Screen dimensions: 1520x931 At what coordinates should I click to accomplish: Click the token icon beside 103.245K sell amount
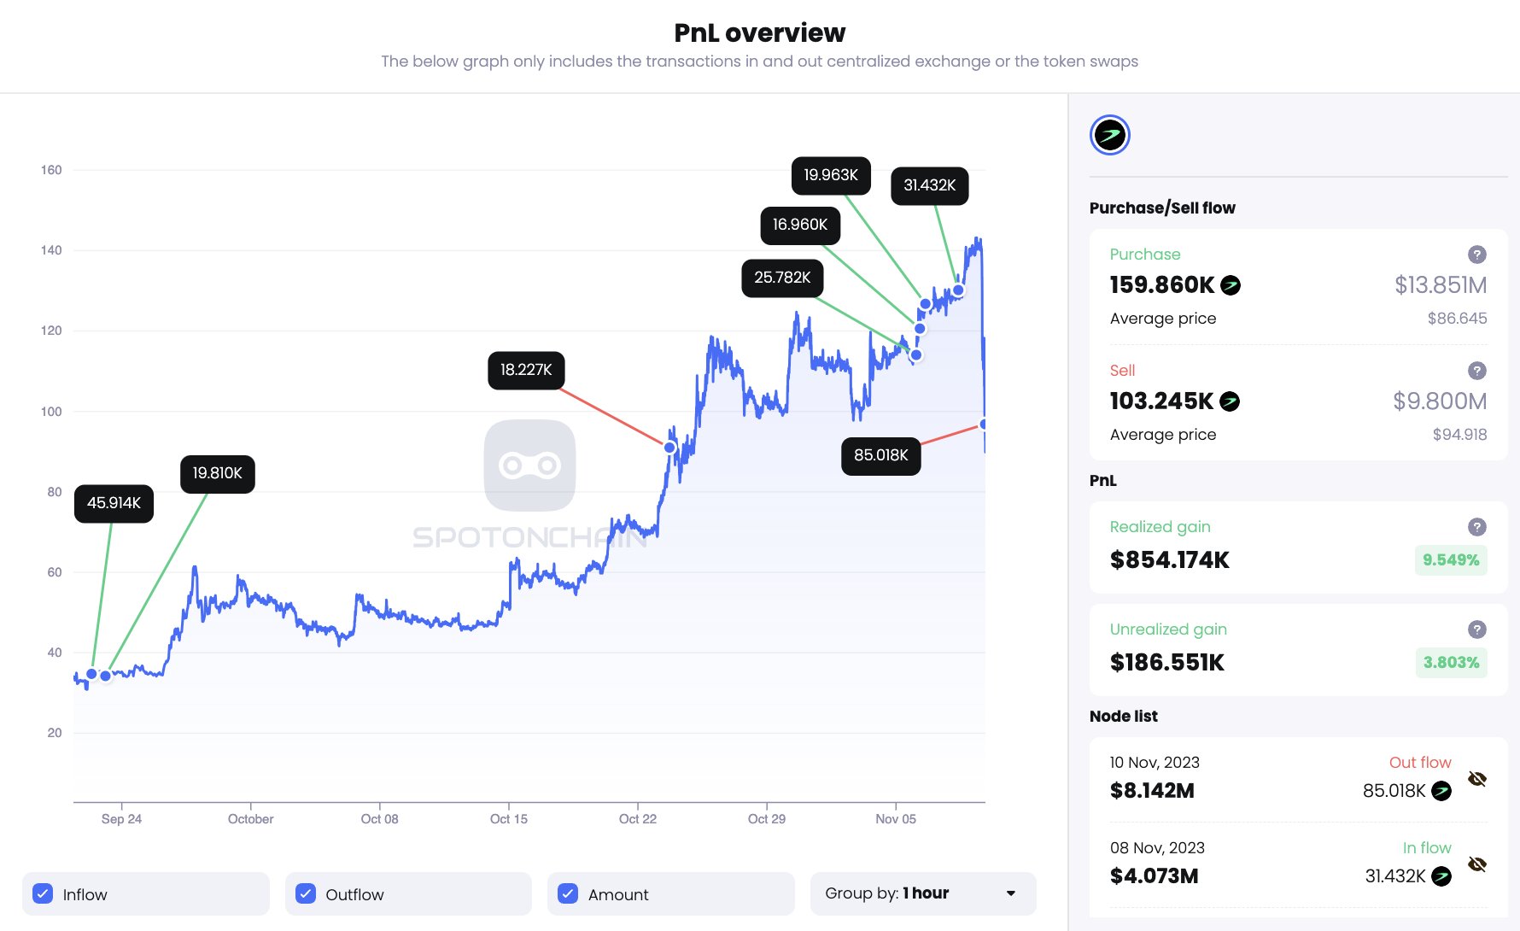(1230, 401)
